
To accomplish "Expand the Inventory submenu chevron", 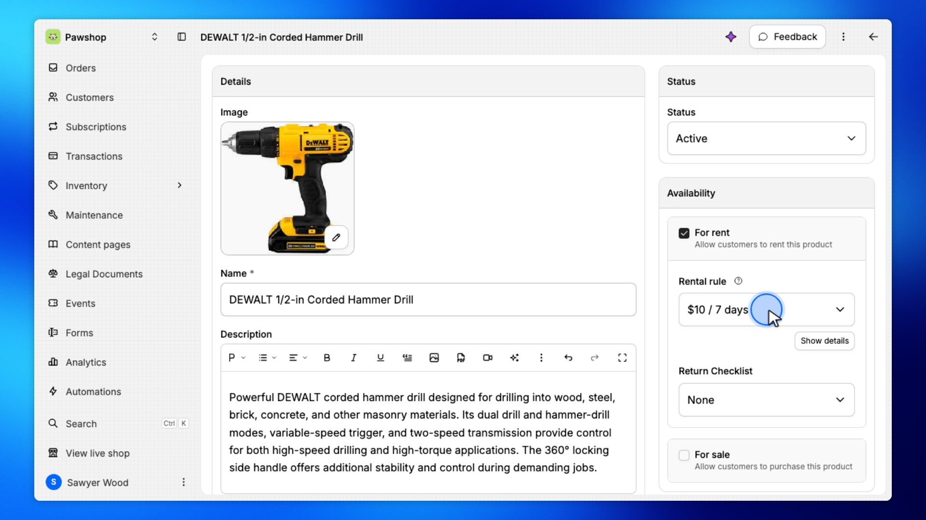I will tap(179, 185).
